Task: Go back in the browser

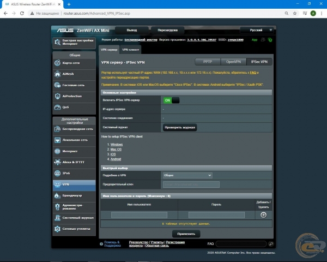Action: tap(5, 13)
